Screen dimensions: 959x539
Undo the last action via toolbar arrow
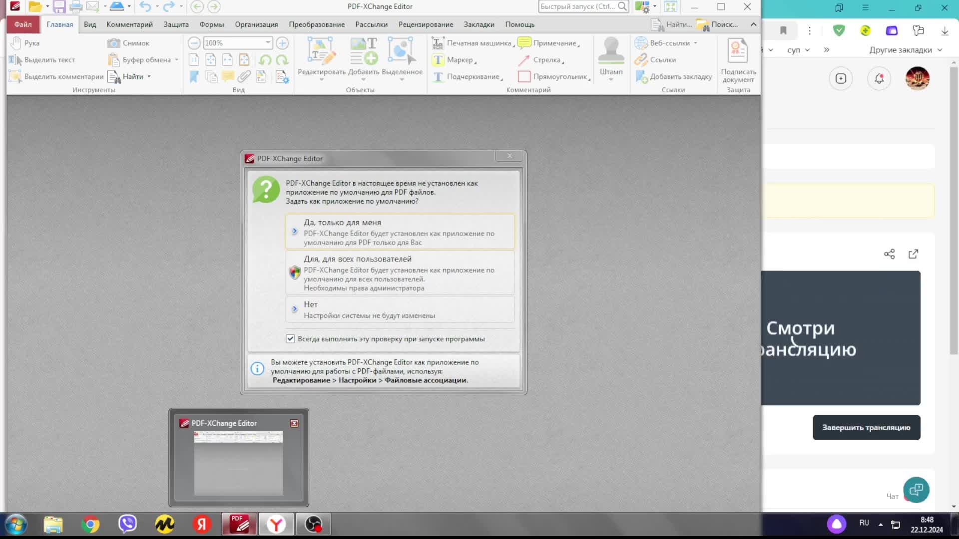145,6
